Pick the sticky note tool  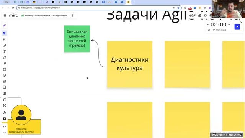pos(4,45)
